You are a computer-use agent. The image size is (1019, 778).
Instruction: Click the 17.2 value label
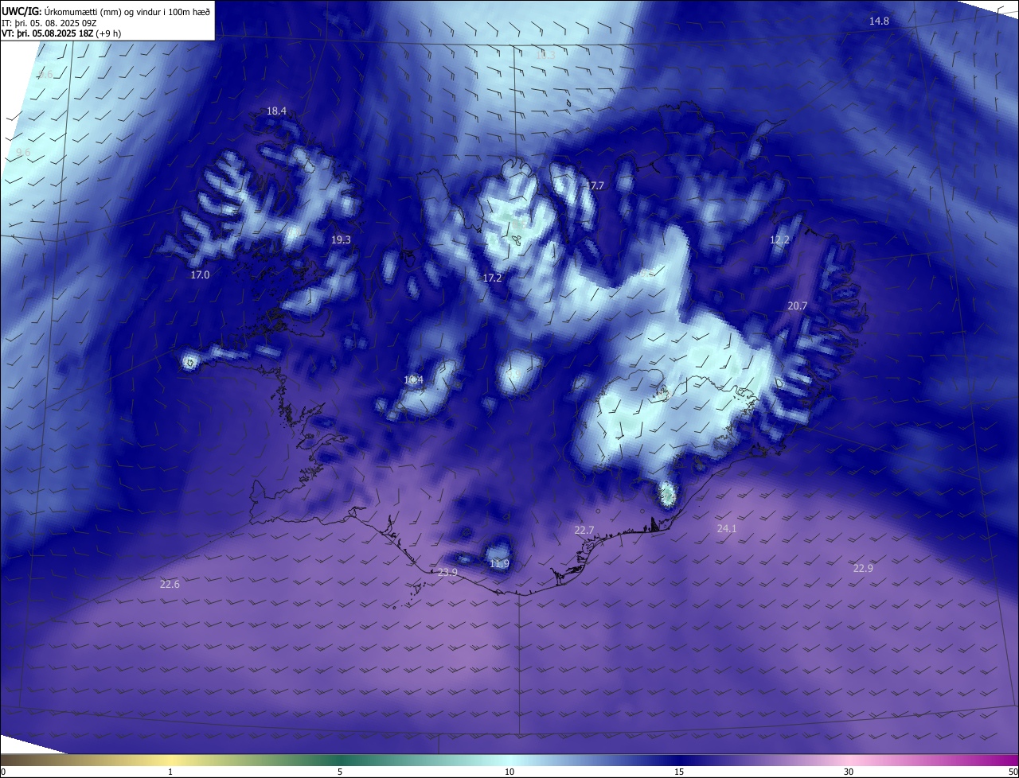(493, 278)
